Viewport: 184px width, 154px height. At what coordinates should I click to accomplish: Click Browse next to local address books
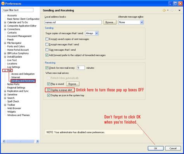coord(110,22)
